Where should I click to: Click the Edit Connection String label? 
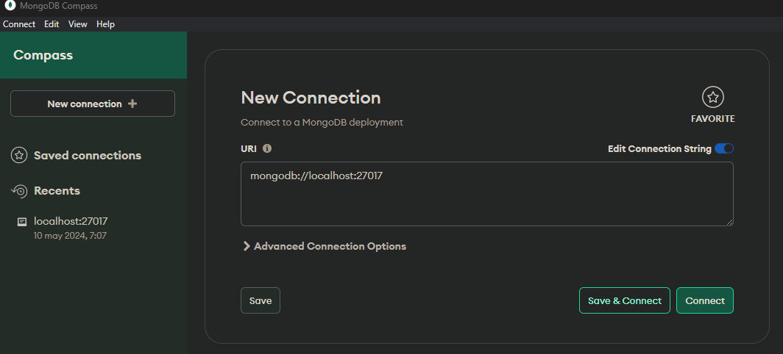pos(659,148)
